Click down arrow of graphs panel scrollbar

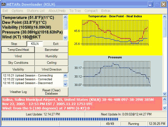[165, 94]
